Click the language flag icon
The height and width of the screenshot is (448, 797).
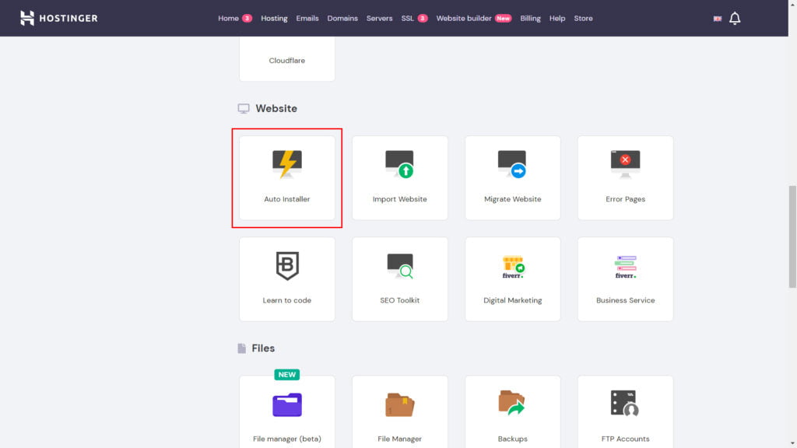point(717,19)
